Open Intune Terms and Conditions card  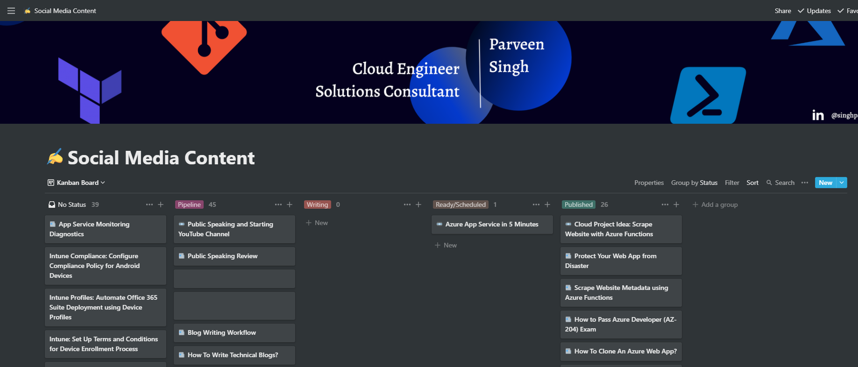click(106, 344)
